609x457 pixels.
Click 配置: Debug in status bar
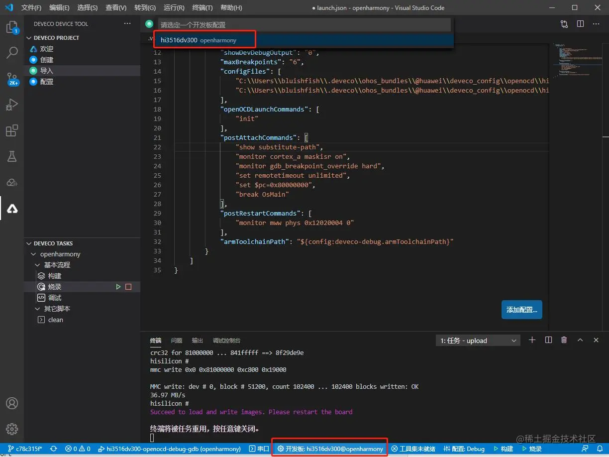[464, 449]
